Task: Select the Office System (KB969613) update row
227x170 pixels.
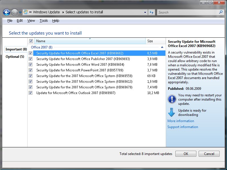Action: coord(99,81)
